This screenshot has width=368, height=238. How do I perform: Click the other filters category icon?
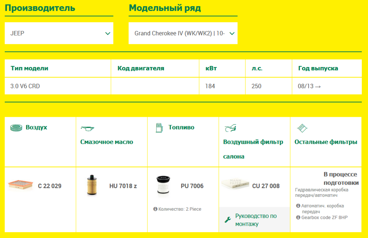(x=302, y=128)
